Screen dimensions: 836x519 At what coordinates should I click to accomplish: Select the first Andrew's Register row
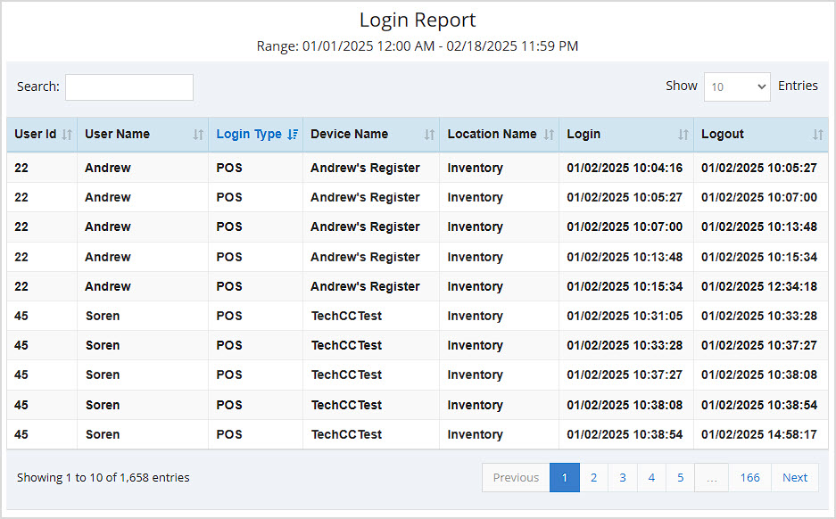[x=365, y=168]
